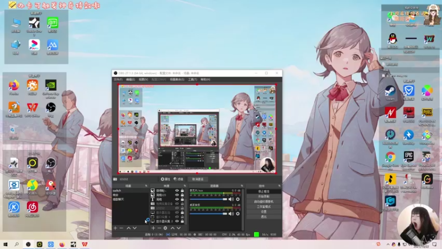This screenshot has height=249, width=442.
Task: Open the Filters button above the sources list
Action: (178, 179)
